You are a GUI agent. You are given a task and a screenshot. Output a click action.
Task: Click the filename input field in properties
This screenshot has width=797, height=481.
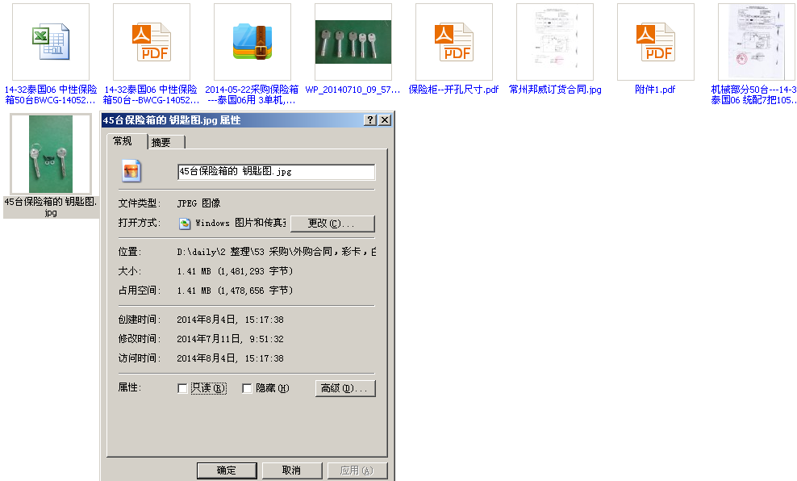click(275, 172)
